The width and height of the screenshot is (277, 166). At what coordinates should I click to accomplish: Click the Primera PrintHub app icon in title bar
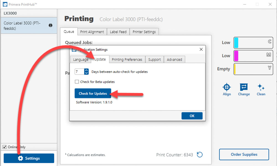point(5,4)
